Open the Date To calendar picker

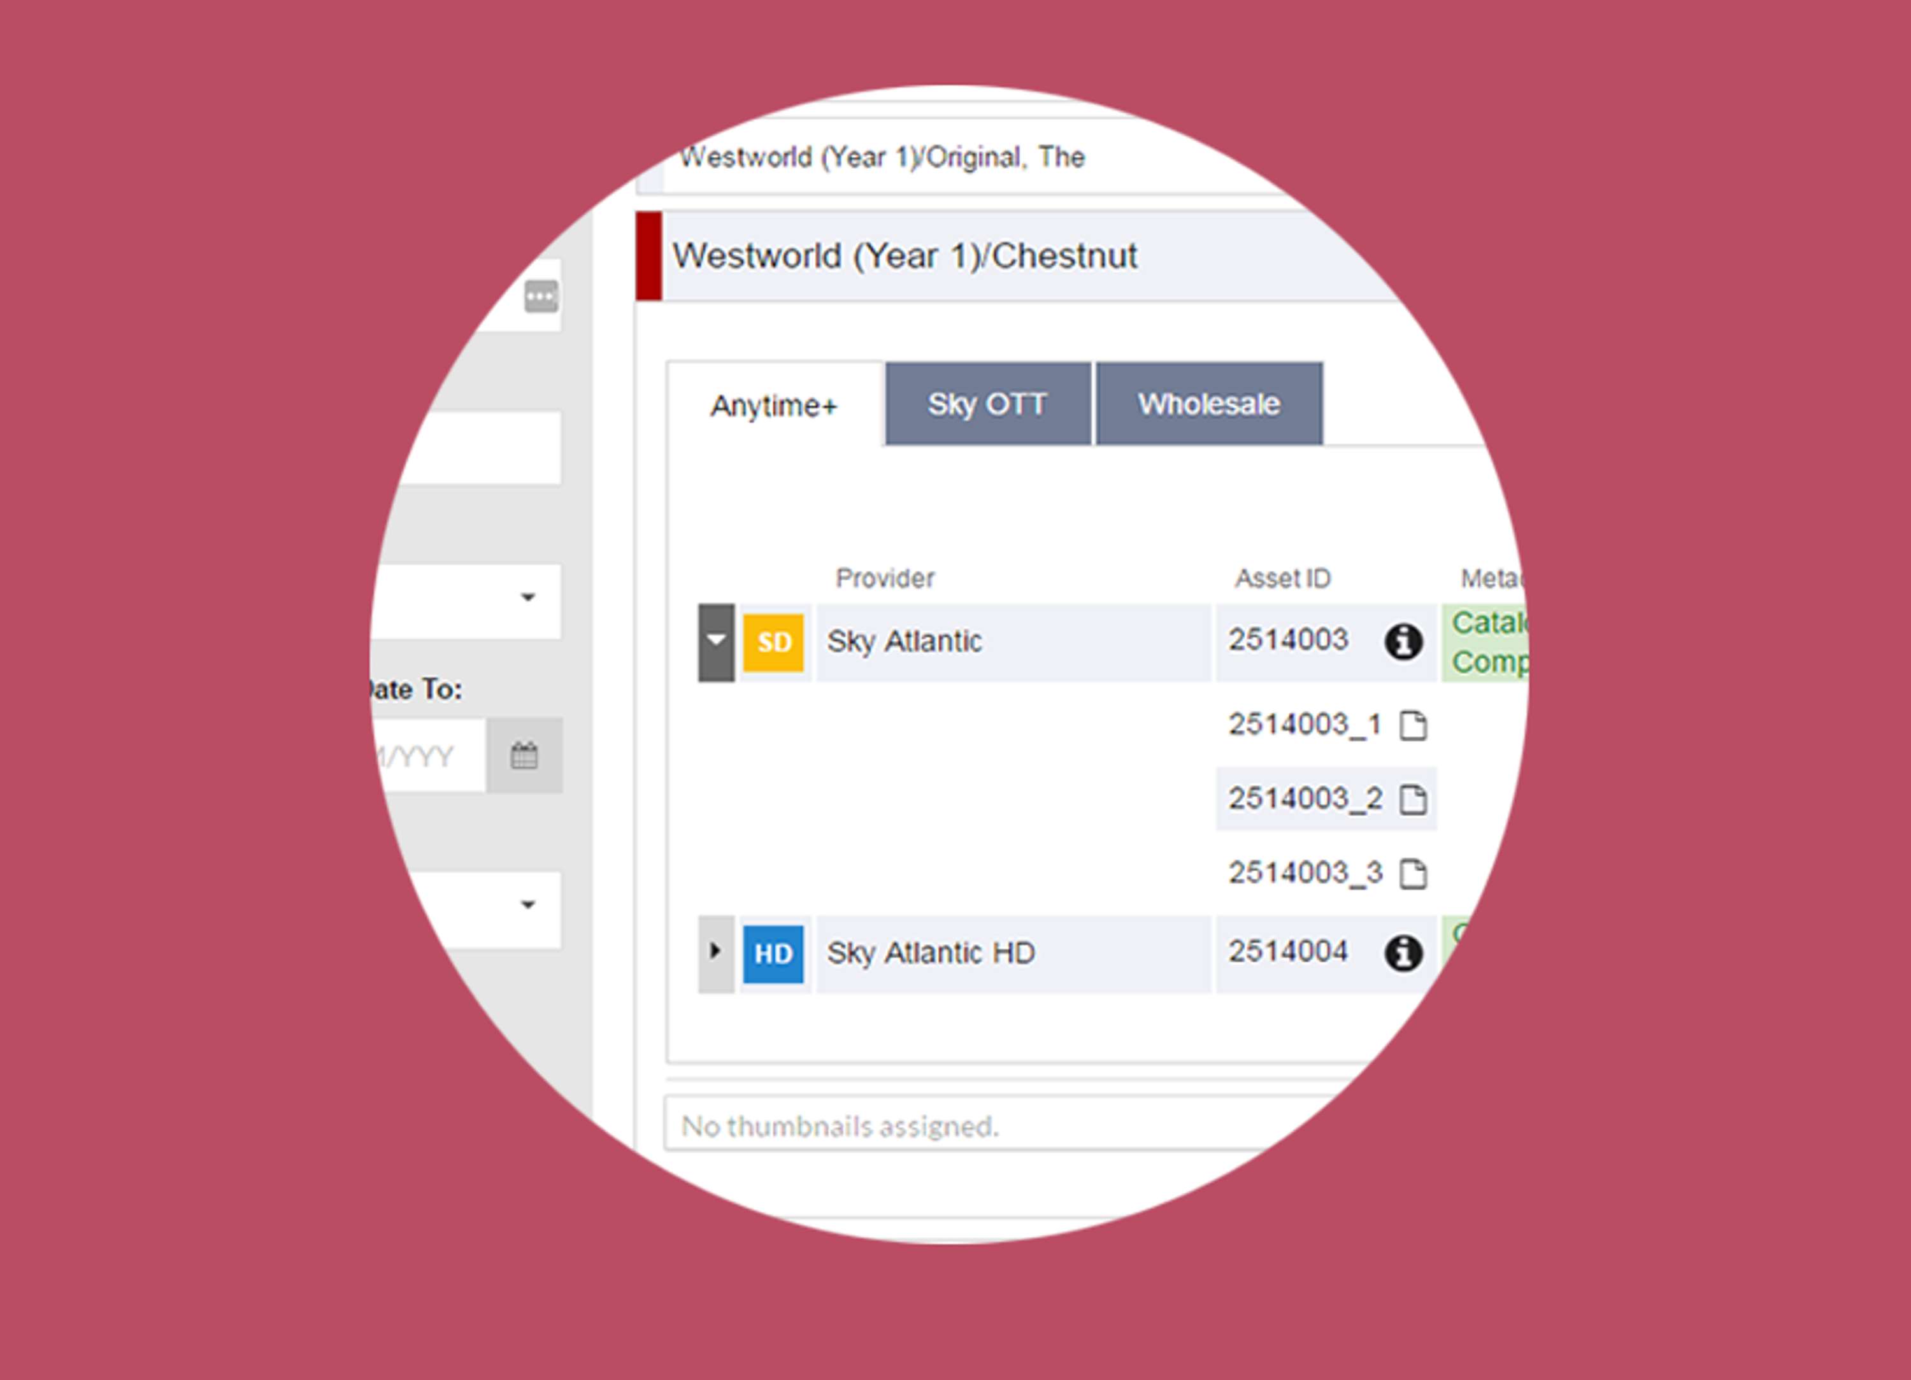[x=524, y=755]
